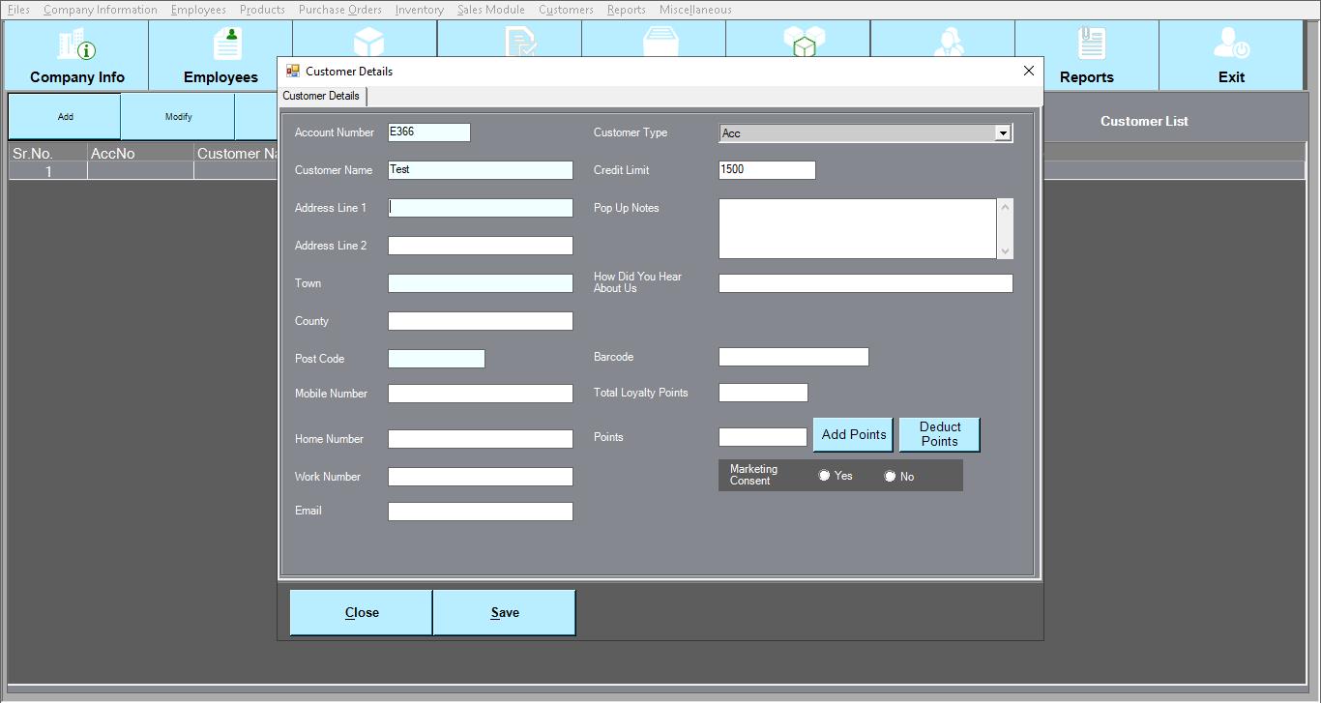Open the Inventory menu in menu bar
Image resolution: width=1321 pixels, height=703 pixels.
click(419, 10)
